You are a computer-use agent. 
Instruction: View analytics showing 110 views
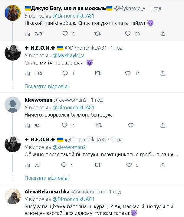(x=28, y=73)
